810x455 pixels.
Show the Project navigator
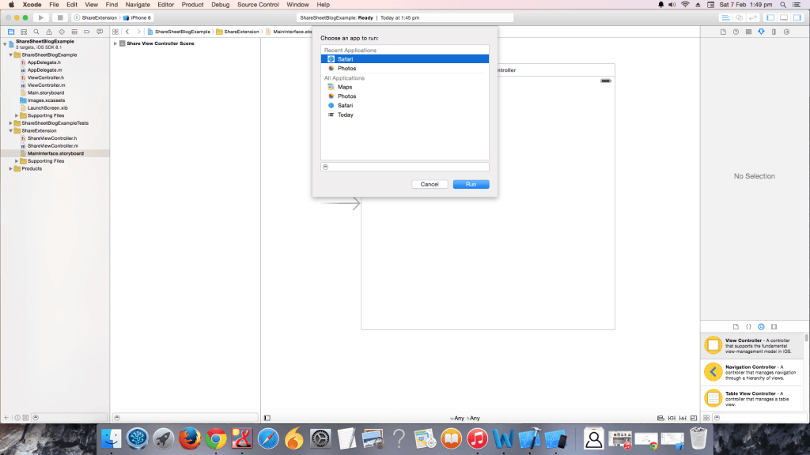[x=11, y=32]
